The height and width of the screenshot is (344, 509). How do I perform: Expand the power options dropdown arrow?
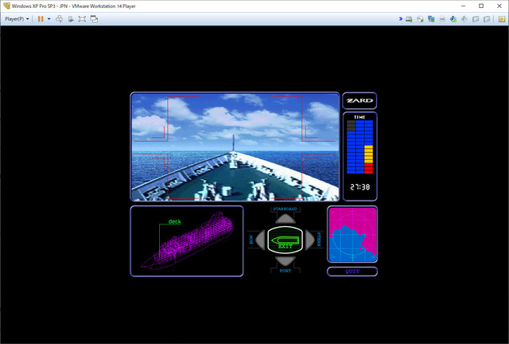pyautogui.click(x=49, y=19)
